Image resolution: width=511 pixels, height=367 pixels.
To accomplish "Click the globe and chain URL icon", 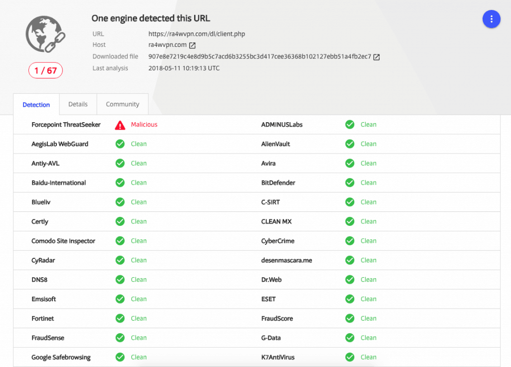I will point(45,34).
